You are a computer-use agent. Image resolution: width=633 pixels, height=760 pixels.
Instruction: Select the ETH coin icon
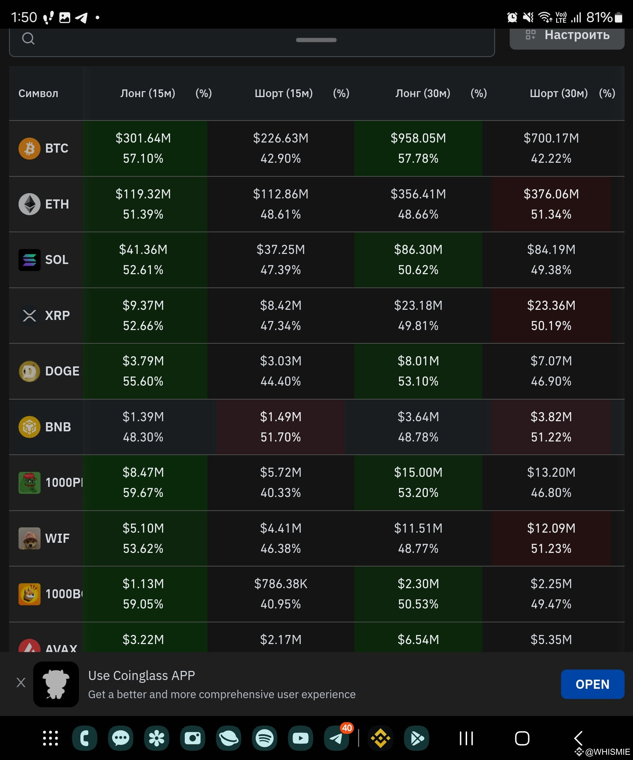[29, 204]
